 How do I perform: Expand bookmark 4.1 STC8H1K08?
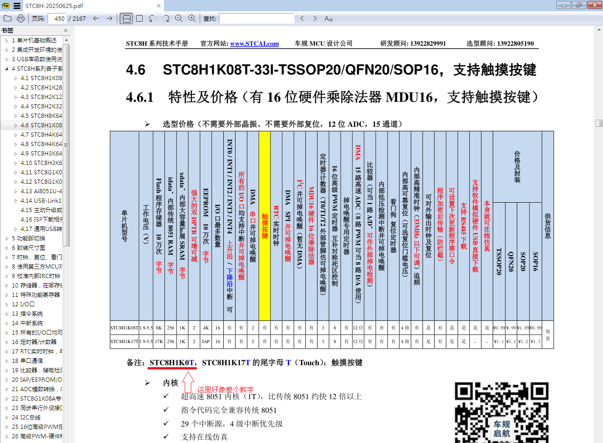pos(16,78)
